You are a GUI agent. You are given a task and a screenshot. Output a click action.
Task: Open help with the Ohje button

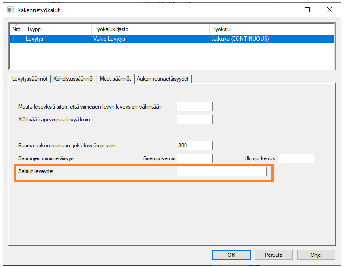(x=316, y=255)
